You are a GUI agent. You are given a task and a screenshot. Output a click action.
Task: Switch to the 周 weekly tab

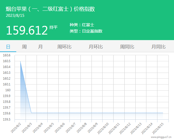click(x=24, y=47)
